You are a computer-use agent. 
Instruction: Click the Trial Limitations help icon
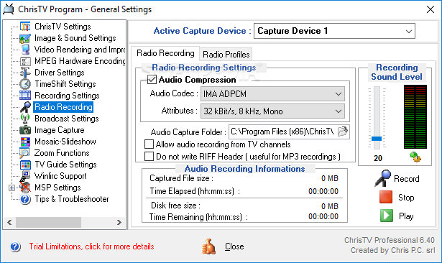(x=15, y=246)
